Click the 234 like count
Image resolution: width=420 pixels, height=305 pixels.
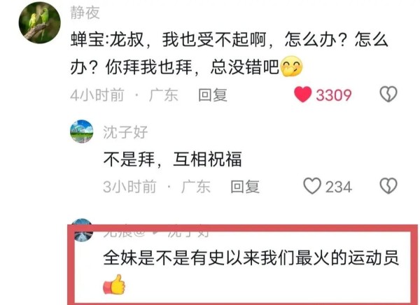click(339, 187)
